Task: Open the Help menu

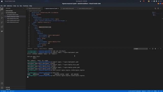Action: (x=31, y=6)
